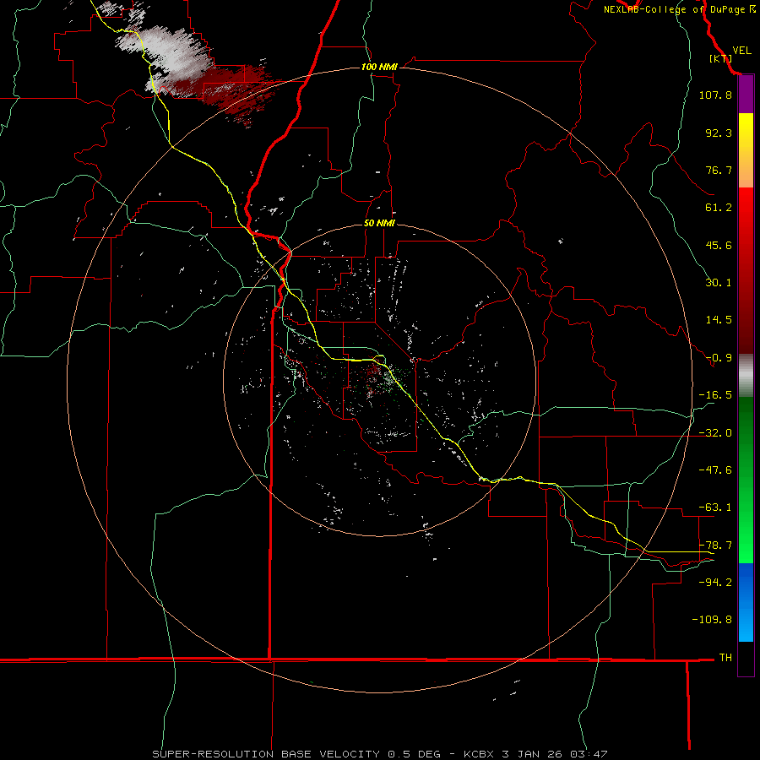Select the -109.8 scale value

tap(712, 620)
